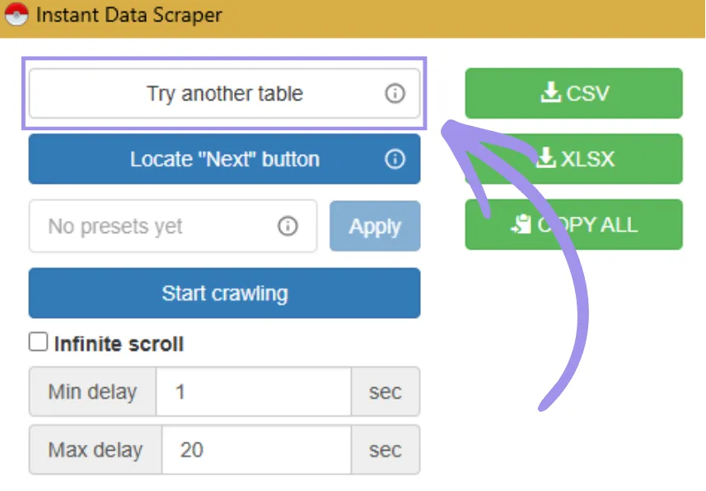Click the Locate "Next" button

(224, 159)
